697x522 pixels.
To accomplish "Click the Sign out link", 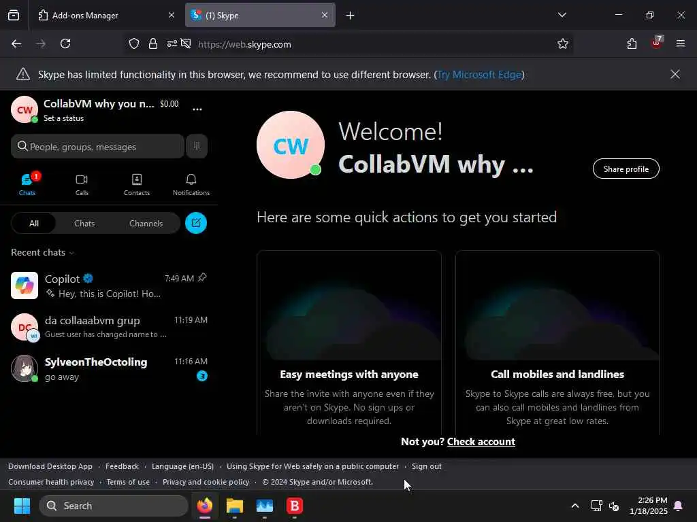I will (x=426, y=466).
